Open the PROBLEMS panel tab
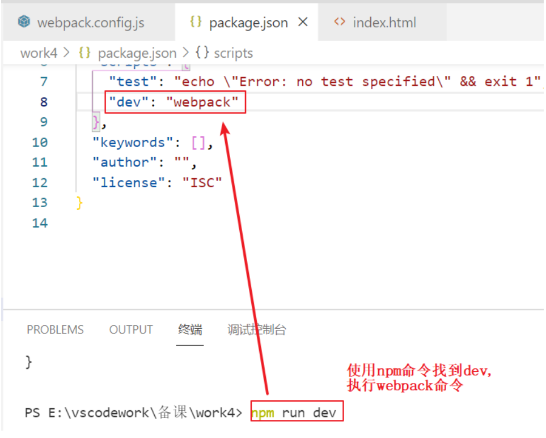Image resolution: width=546 pixels, height=438 pixels. tap(56, 329)
